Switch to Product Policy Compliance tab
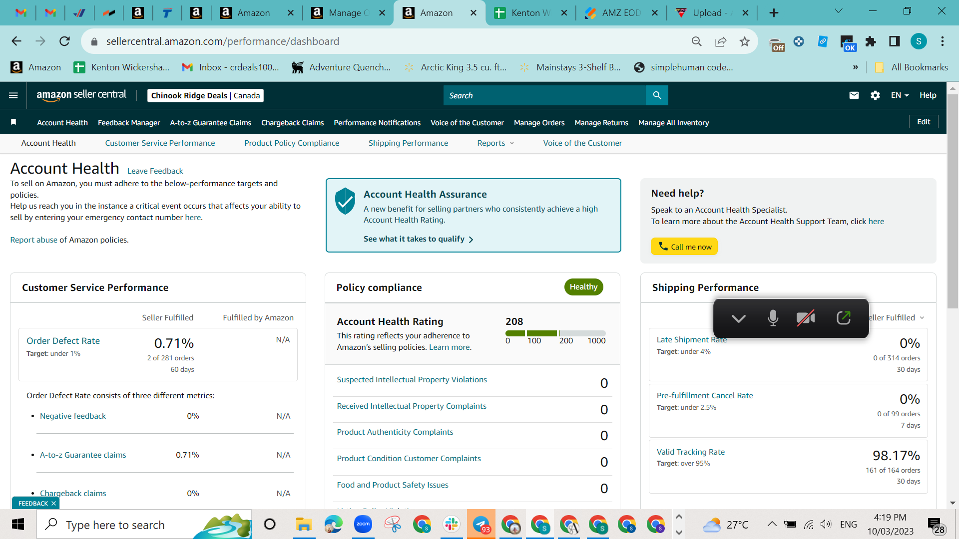 (x=292, y=143)
